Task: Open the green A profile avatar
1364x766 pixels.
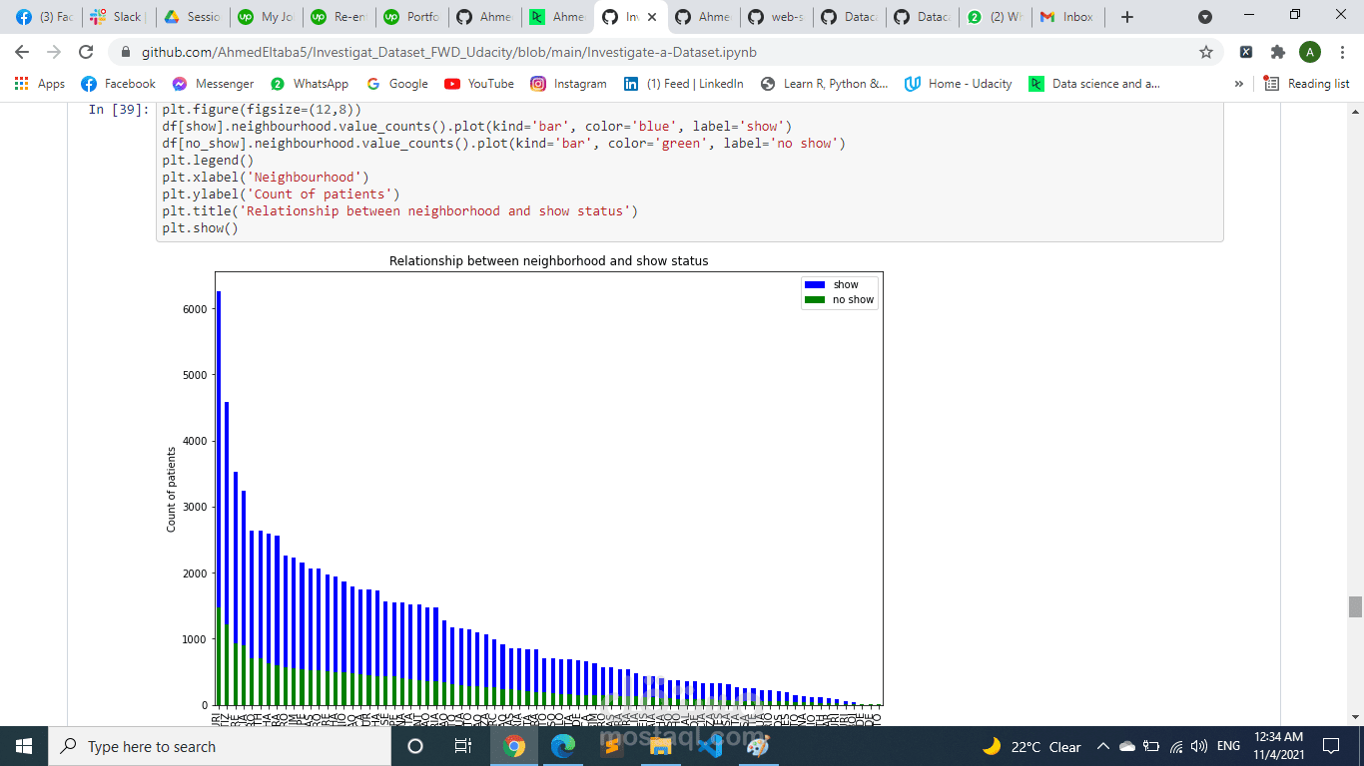Action: click(x=1310, y=52)
